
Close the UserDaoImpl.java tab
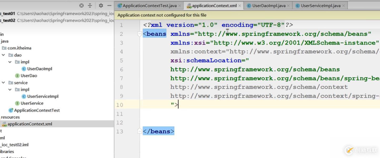click(x=288, y=6)
